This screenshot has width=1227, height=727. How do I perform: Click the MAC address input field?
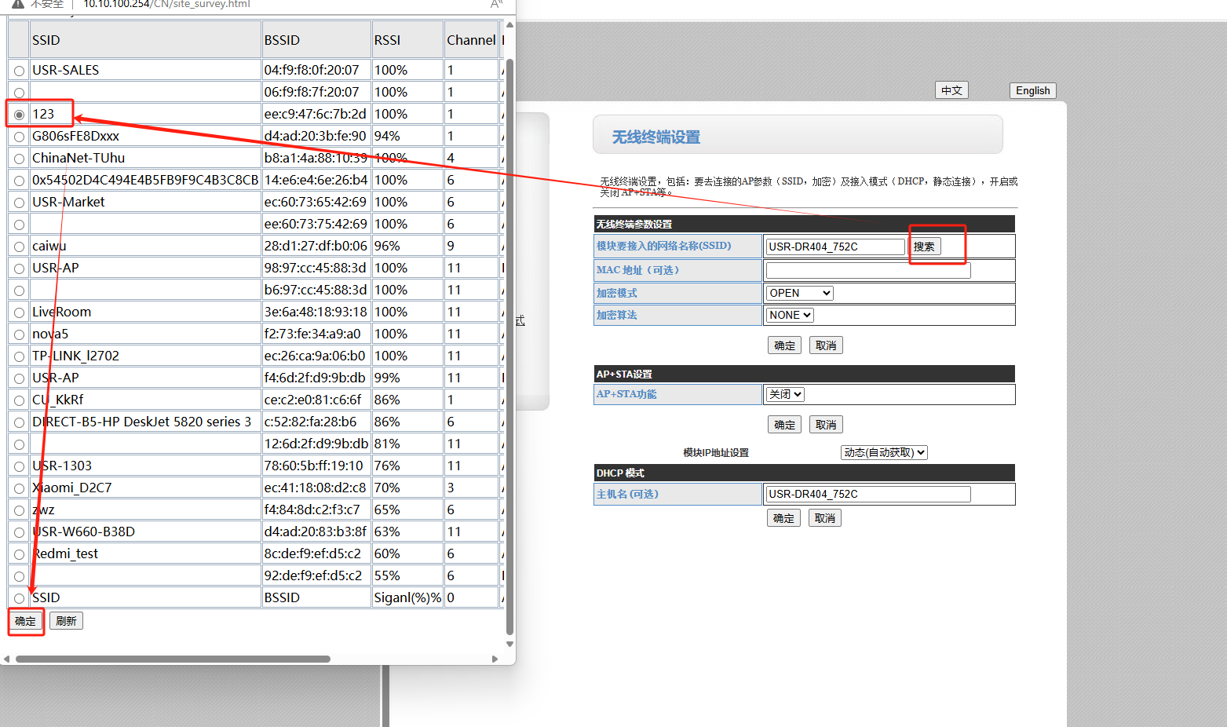point(868,270)
